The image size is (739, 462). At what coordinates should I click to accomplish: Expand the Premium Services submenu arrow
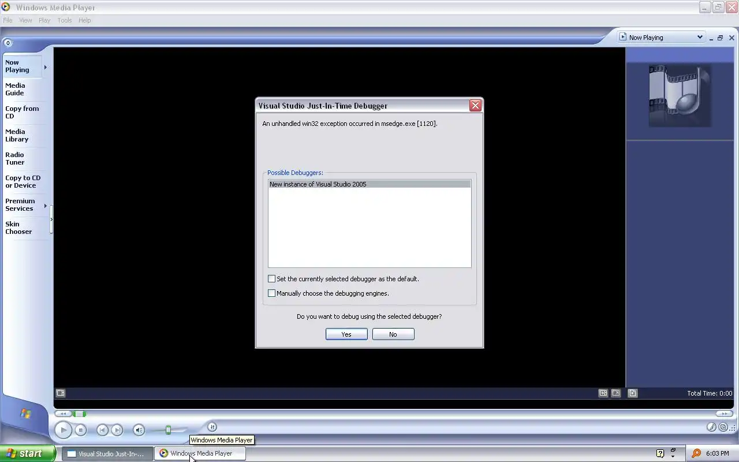pos(46,206)
